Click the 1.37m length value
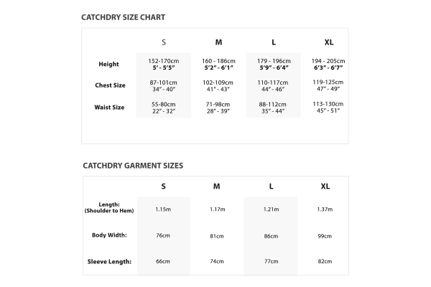The width and height of the screenshot is (431, 287). pos(325,209)
